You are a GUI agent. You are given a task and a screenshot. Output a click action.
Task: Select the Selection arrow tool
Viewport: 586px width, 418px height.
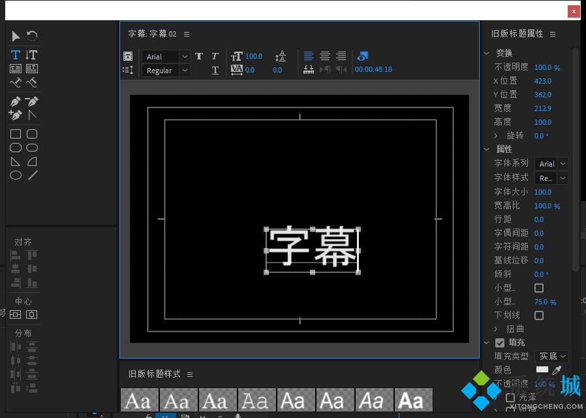(x=15, y=35)
